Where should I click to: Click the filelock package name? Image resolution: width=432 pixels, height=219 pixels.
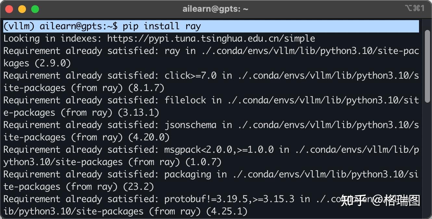[x=185, y=100]
